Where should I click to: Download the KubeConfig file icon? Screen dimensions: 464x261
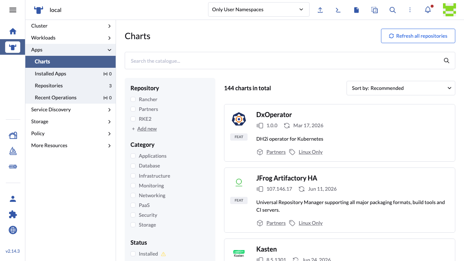356,10
